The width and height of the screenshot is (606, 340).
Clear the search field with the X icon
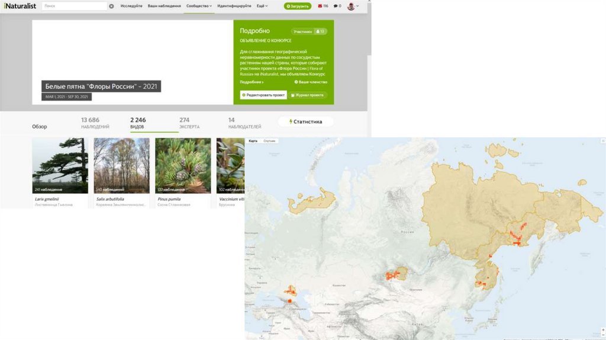(x=111, y=6)
